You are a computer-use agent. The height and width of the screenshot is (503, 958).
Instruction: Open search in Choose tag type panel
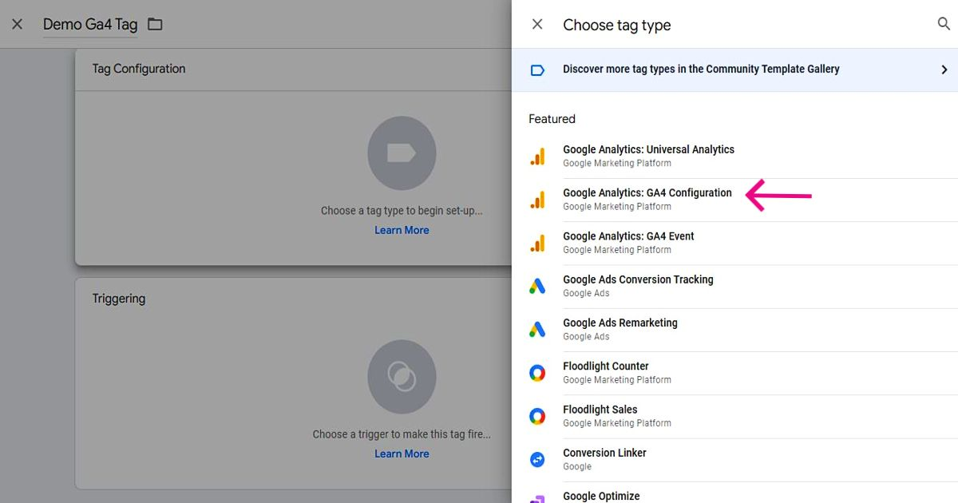[944, 24]
